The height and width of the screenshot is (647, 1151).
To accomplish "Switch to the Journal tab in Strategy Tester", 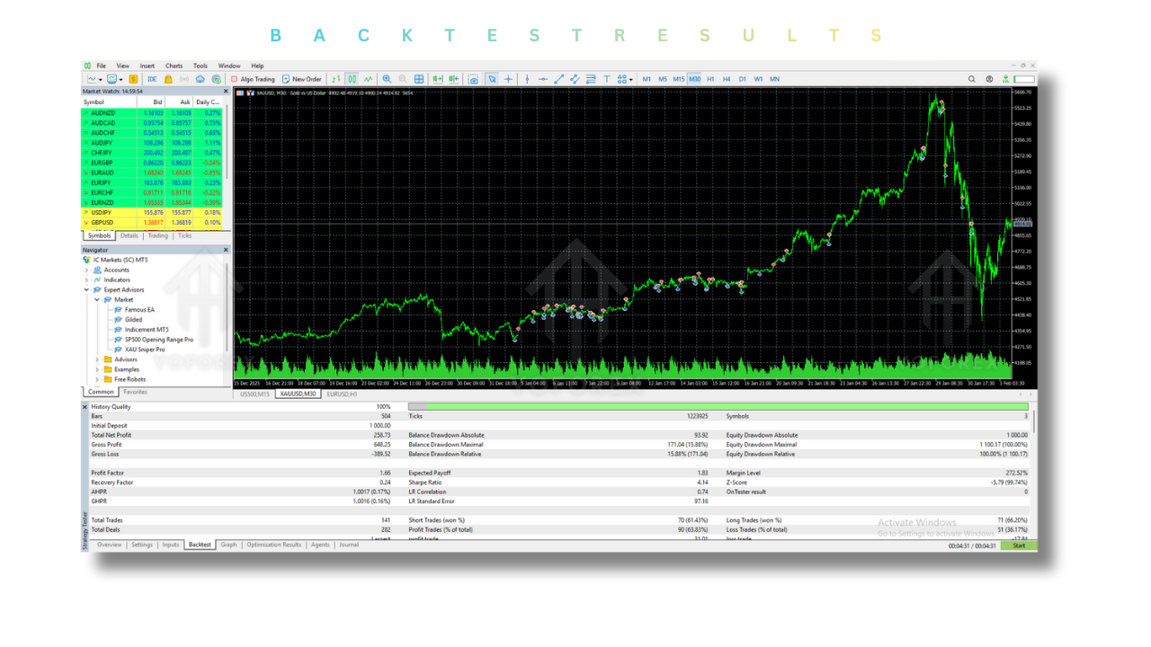I will point(349,545).
